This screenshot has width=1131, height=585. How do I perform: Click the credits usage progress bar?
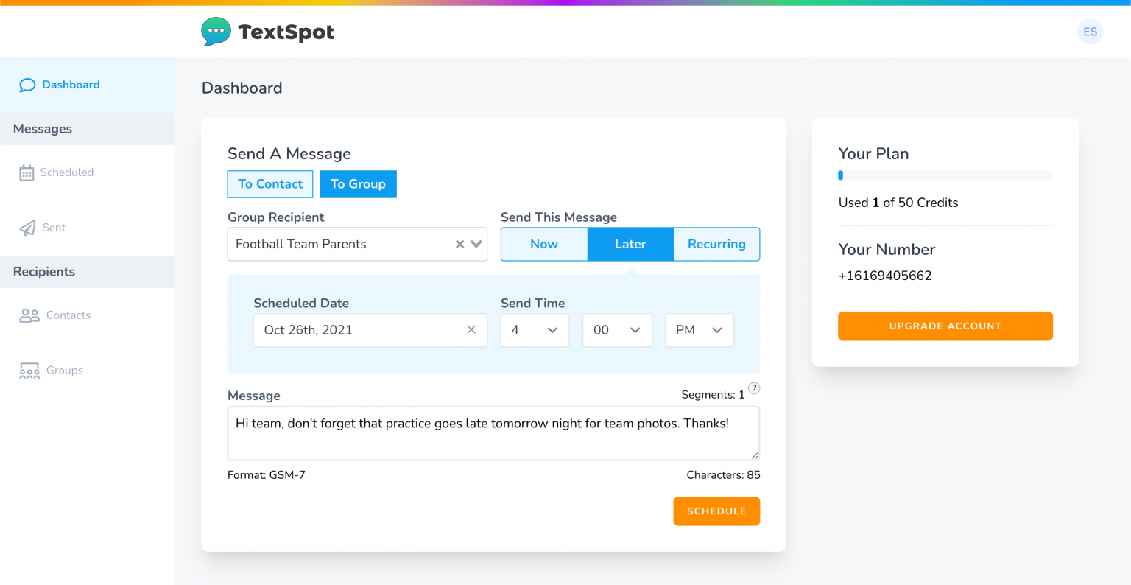[x=945, y=175]
